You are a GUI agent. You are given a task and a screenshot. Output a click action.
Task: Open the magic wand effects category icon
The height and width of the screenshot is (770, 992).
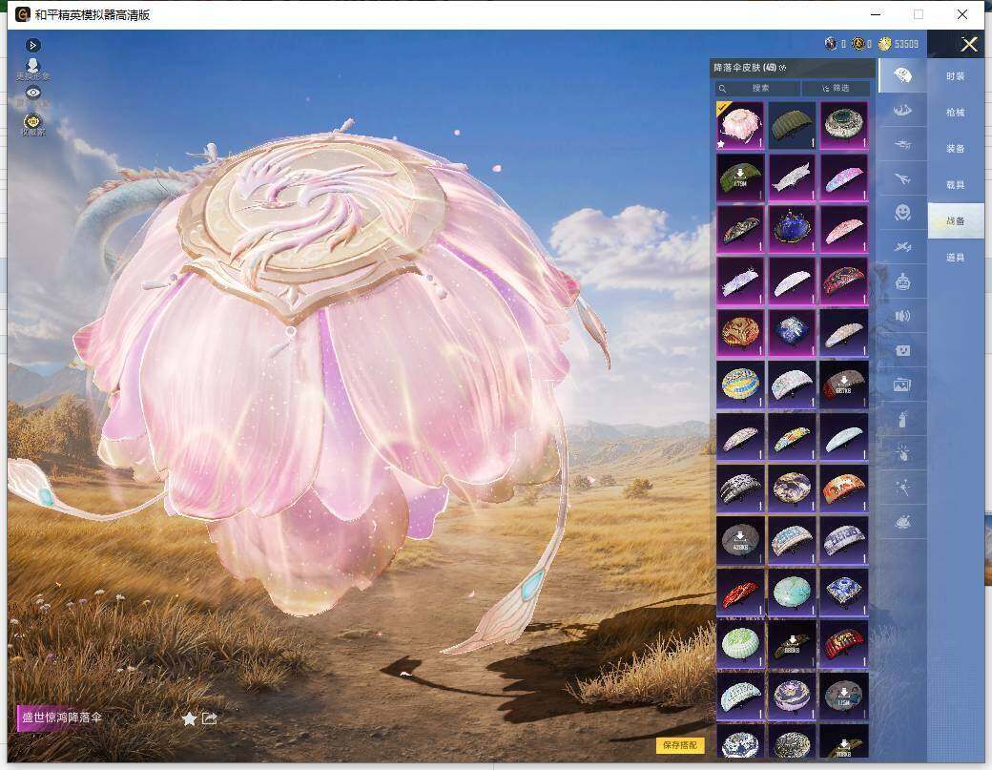click(902, 488)
